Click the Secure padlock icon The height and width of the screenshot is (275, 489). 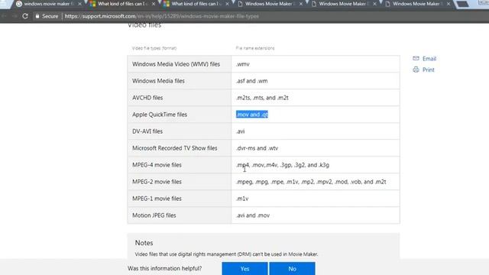pos(37,16)
